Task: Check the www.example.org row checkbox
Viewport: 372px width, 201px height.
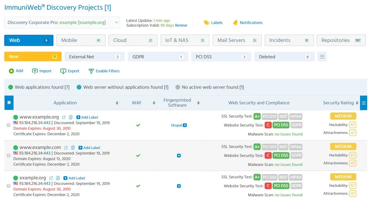Action: (9, 125)
